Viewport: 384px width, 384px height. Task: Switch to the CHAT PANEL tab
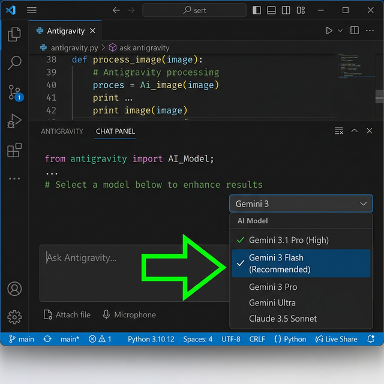[x=115, y=131]
